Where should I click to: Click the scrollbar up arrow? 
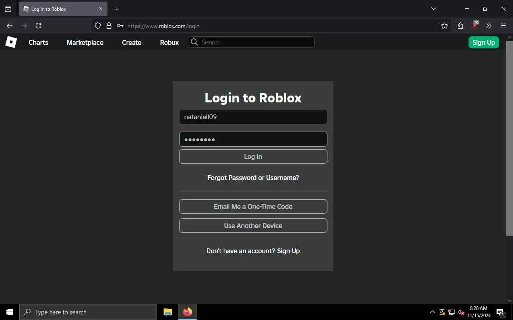(509, 37)
